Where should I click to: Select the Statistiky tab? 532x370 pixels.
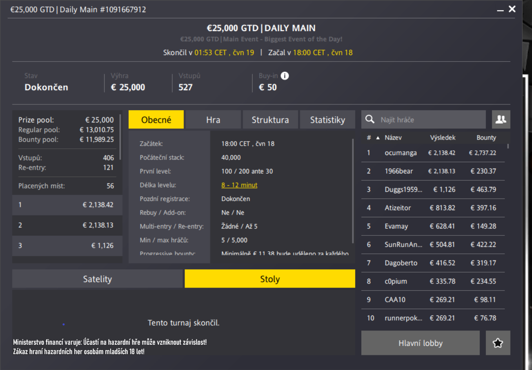pos(327,120)
